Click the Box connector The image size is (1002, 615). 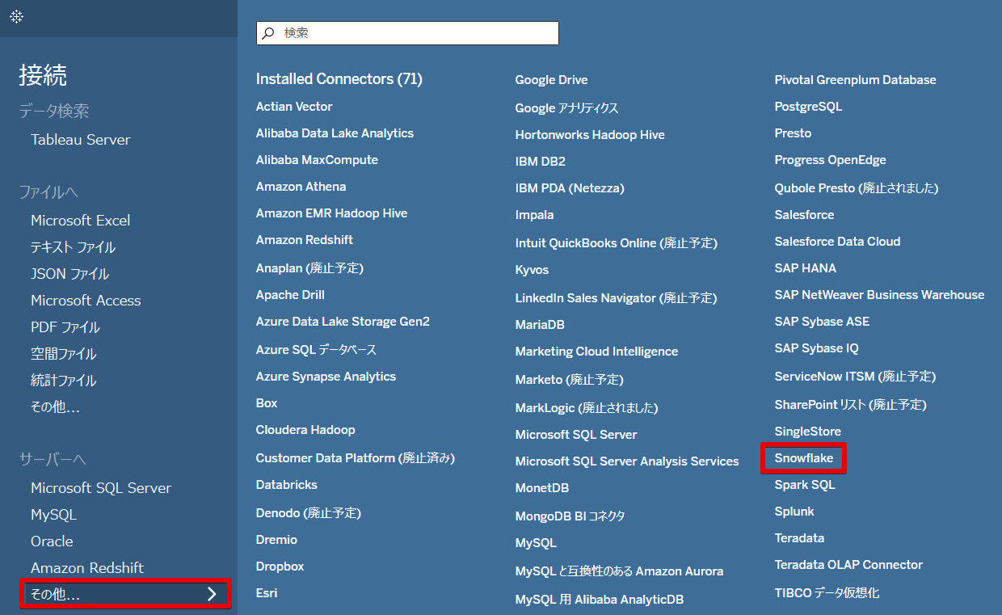(267, 403)
